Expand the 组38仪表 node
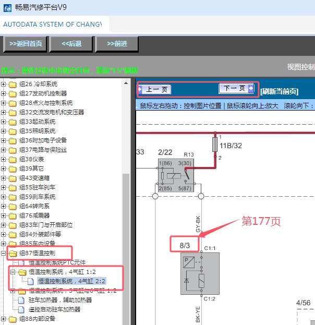The height and width of the screenshot is (325, 315). click(x=3, y=160)
